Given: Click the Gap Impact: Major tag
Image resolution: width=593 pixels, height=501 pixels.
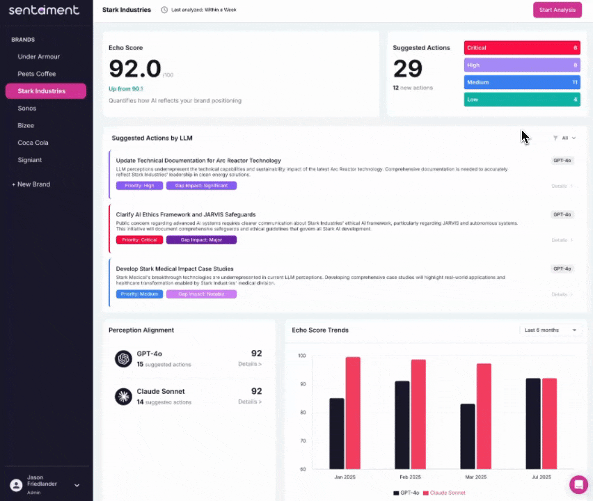Looking at the screenshot, I should point(201,240).
